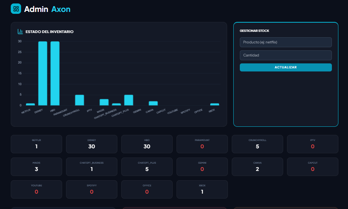Click the PARAMOUNT label on chart axis
Screen dimensions: 348x209
click(x=60, y=112)
